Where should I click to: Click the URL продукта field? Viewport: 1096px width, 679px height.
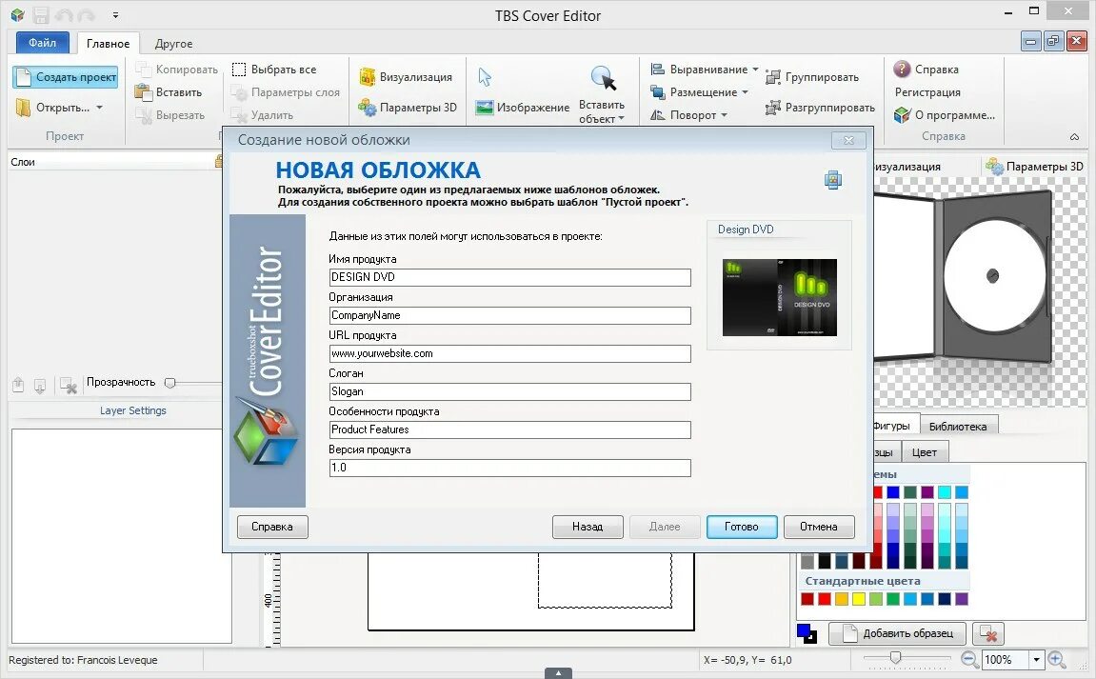coord(509,353)
